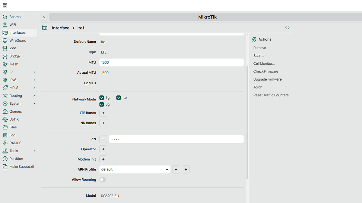Image resolution: width=362 pixels, height=203 pixels.
Task: Click the Queues icon in sidebar
Action: click(x=5, y=111)
